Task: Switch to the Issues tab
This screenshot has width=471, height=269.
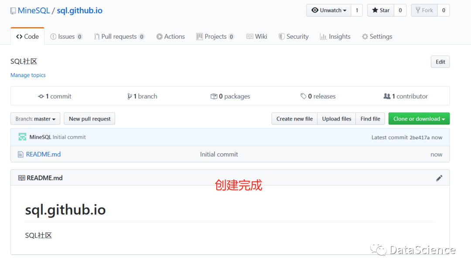Action: tap(66, 37)
